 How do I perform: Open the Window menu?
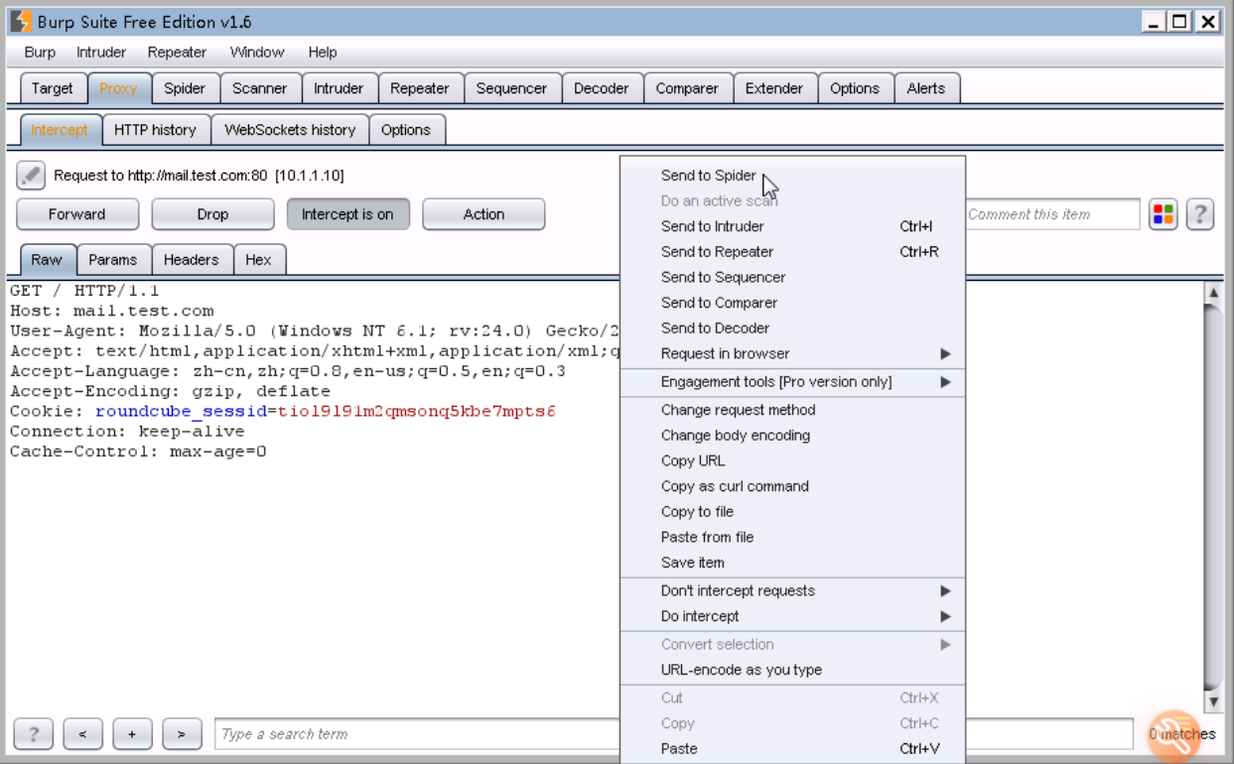[x=257, y=53]
